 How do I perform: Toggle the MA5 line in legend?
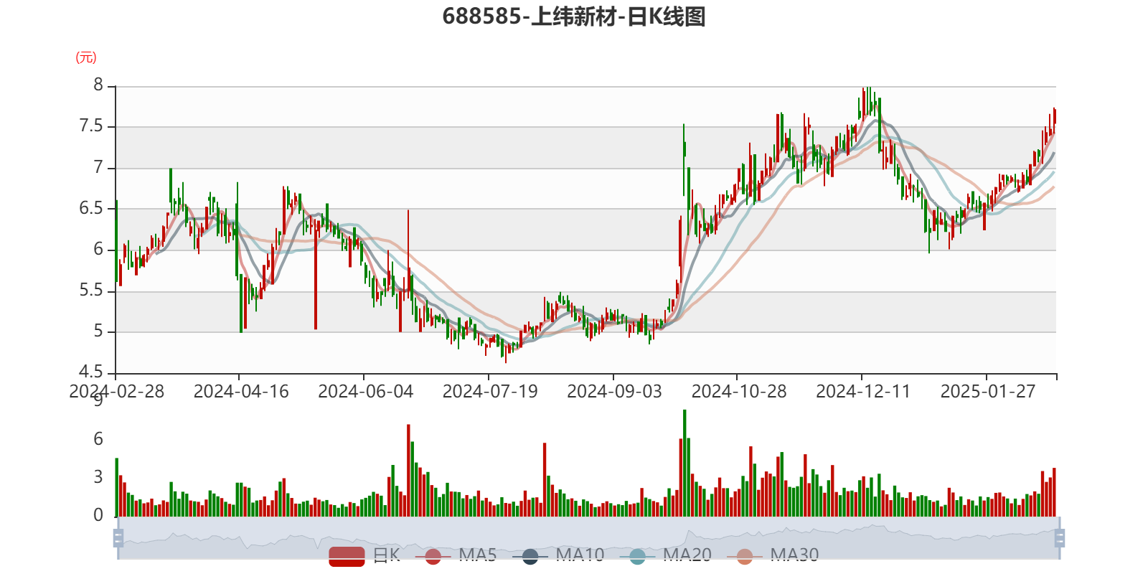pyautogui.click(x=456, y=555)
